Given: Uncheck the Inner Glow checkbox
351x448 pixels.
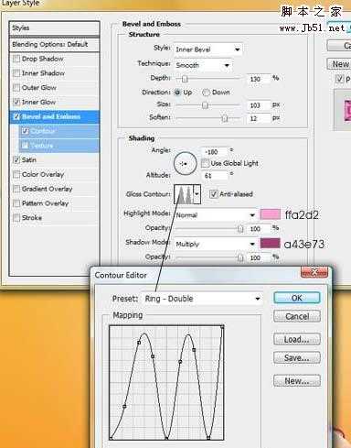Looking at the screenshot, I should tap(16, 102).
